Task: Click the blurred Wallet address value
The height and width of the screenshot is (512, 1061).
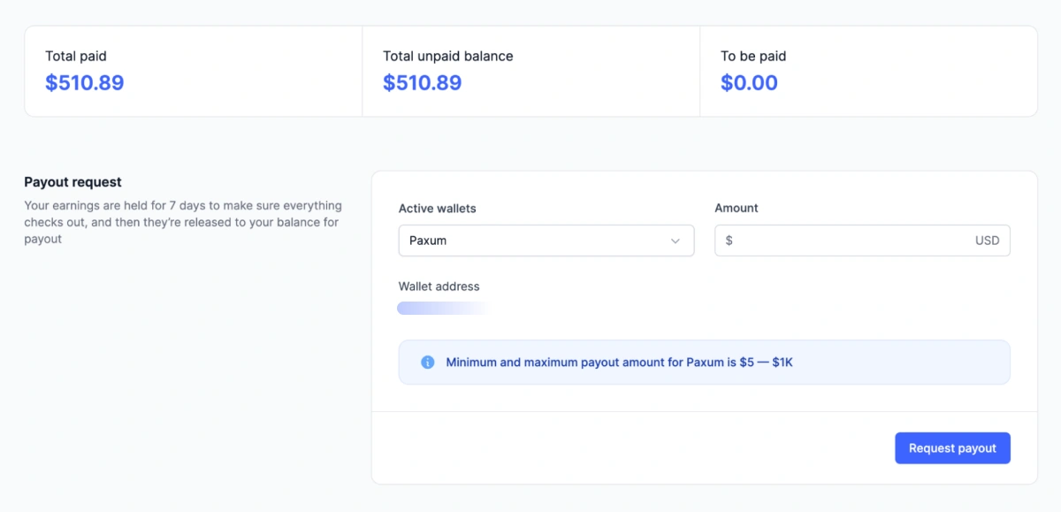Action: [442, 308]
